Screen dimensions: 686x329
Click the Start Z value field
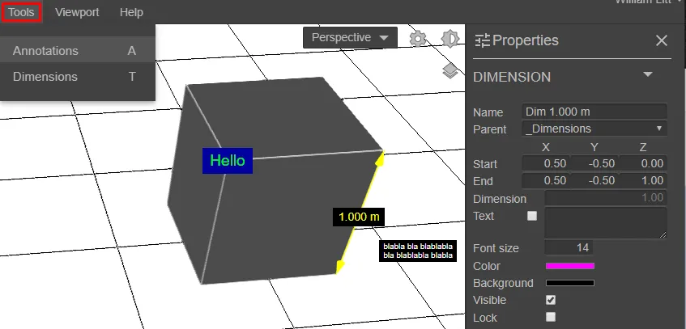[x=643, y=163]
